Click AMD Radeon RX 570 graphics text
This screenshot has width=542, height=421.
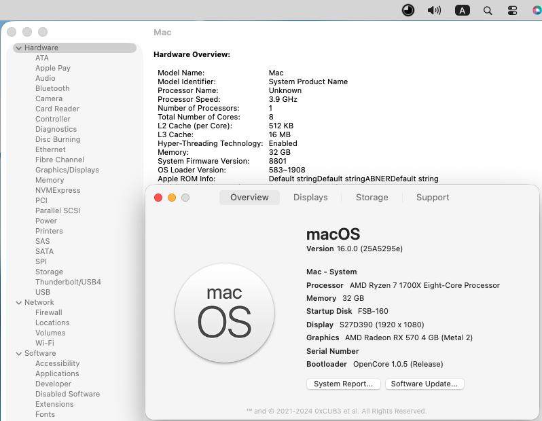(x=409, y=337)
